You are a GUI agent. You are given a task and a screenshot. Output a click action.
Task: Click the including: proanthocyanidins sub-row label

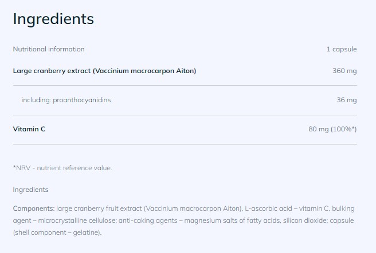point(66,100)
